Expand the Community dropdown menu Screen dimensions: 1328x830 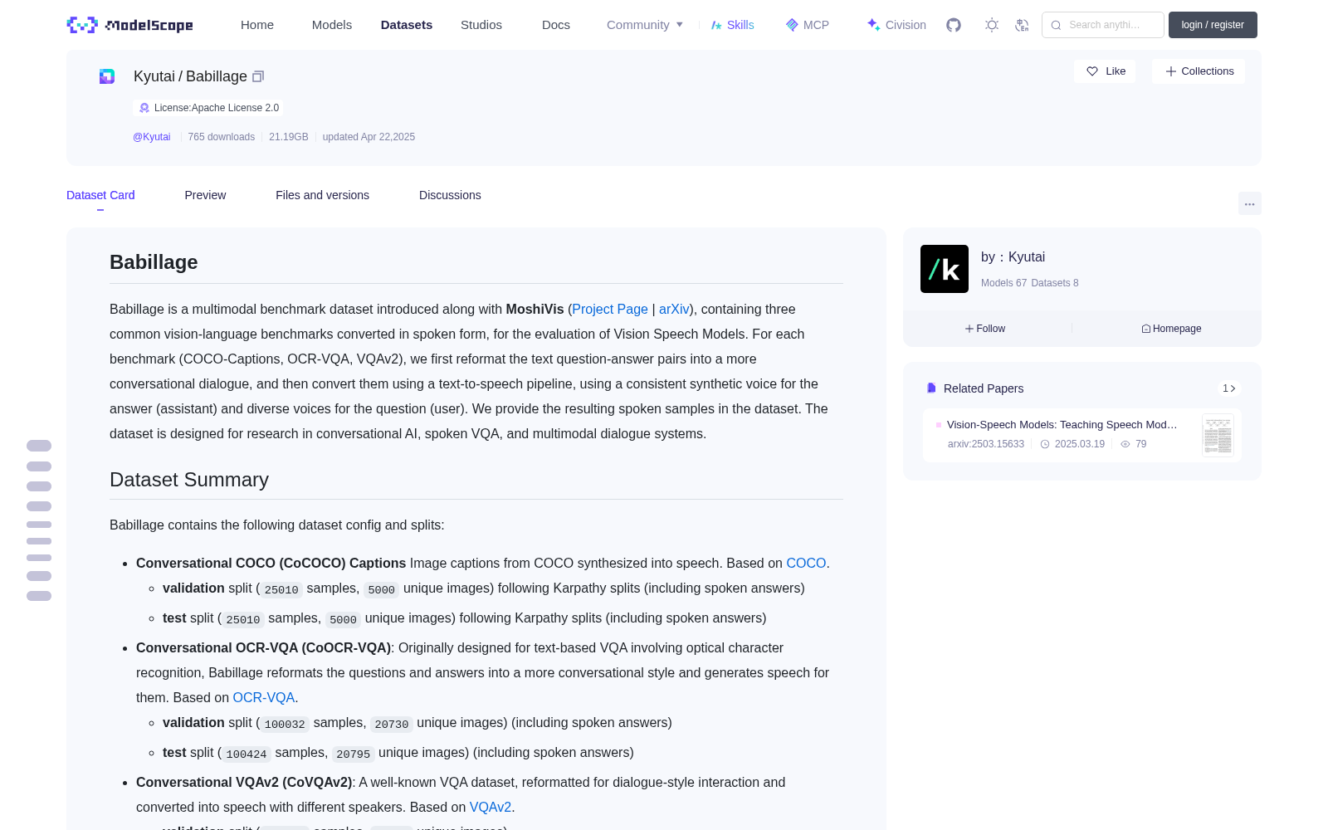(x=645, y=25)
